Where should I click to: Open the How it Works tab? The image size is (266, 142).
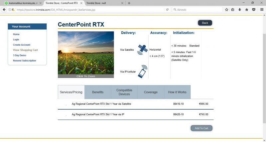(x=177, y=92)
